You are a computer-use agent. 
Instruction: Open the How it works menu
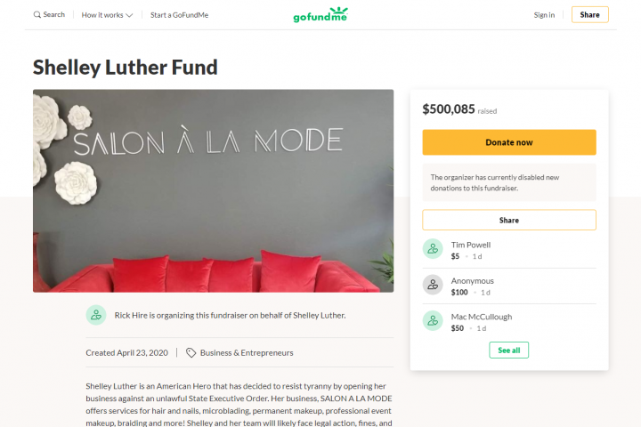(107, 15)
